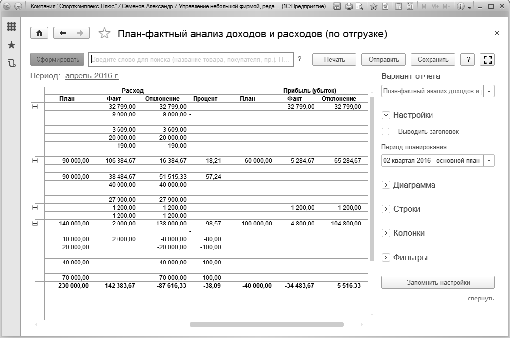Open favorites star in left sidebar
This screenshot has height=338, width=510.
point(11,45)
